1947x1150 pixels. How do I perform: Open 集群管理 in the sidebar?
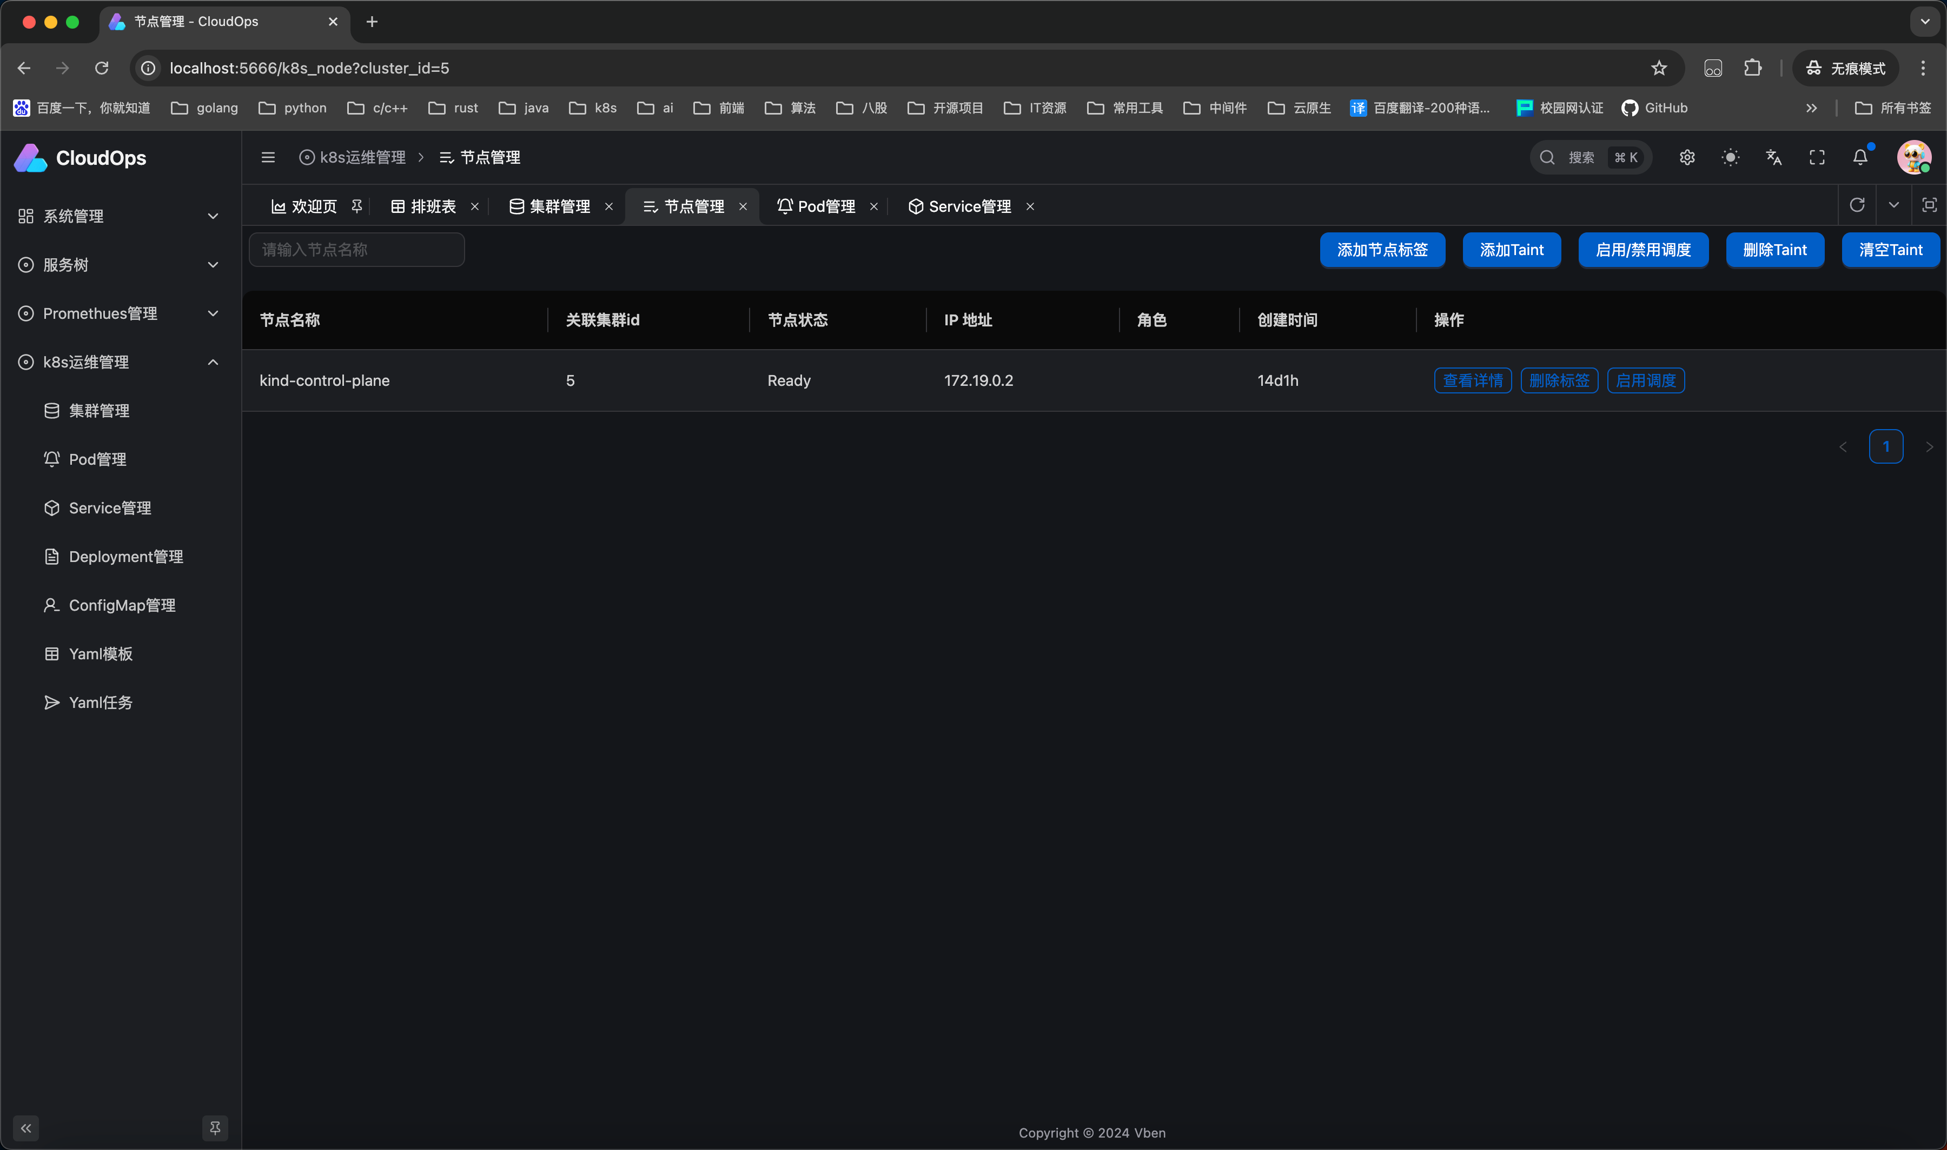tap(120, 411)
